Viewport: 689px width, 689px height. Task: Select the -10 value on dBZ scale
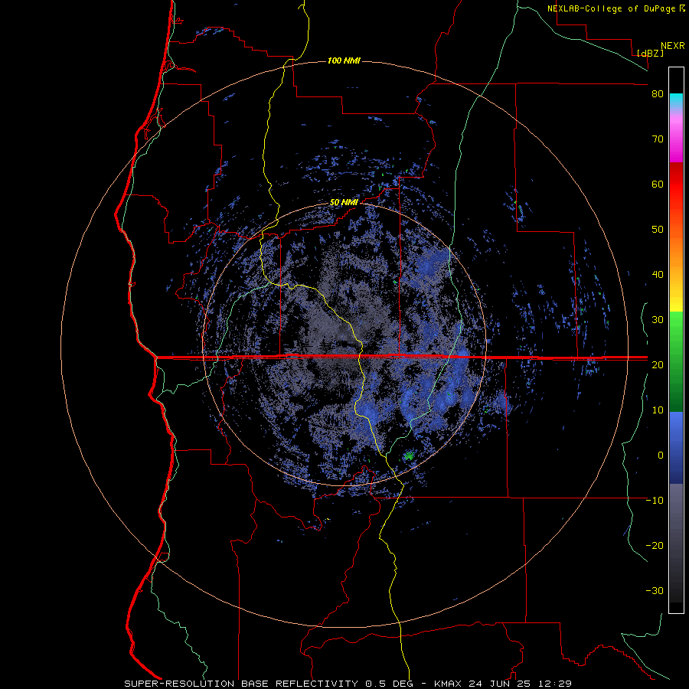click(655, 501)
